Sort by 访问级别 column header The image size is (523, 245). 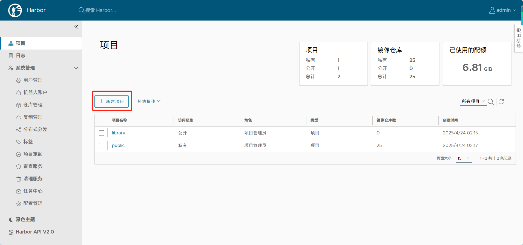click(x=186, y=120)
